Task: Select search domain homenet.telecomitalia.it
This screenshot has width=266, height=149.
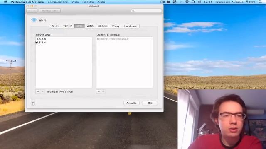Action: coord(113,39)
